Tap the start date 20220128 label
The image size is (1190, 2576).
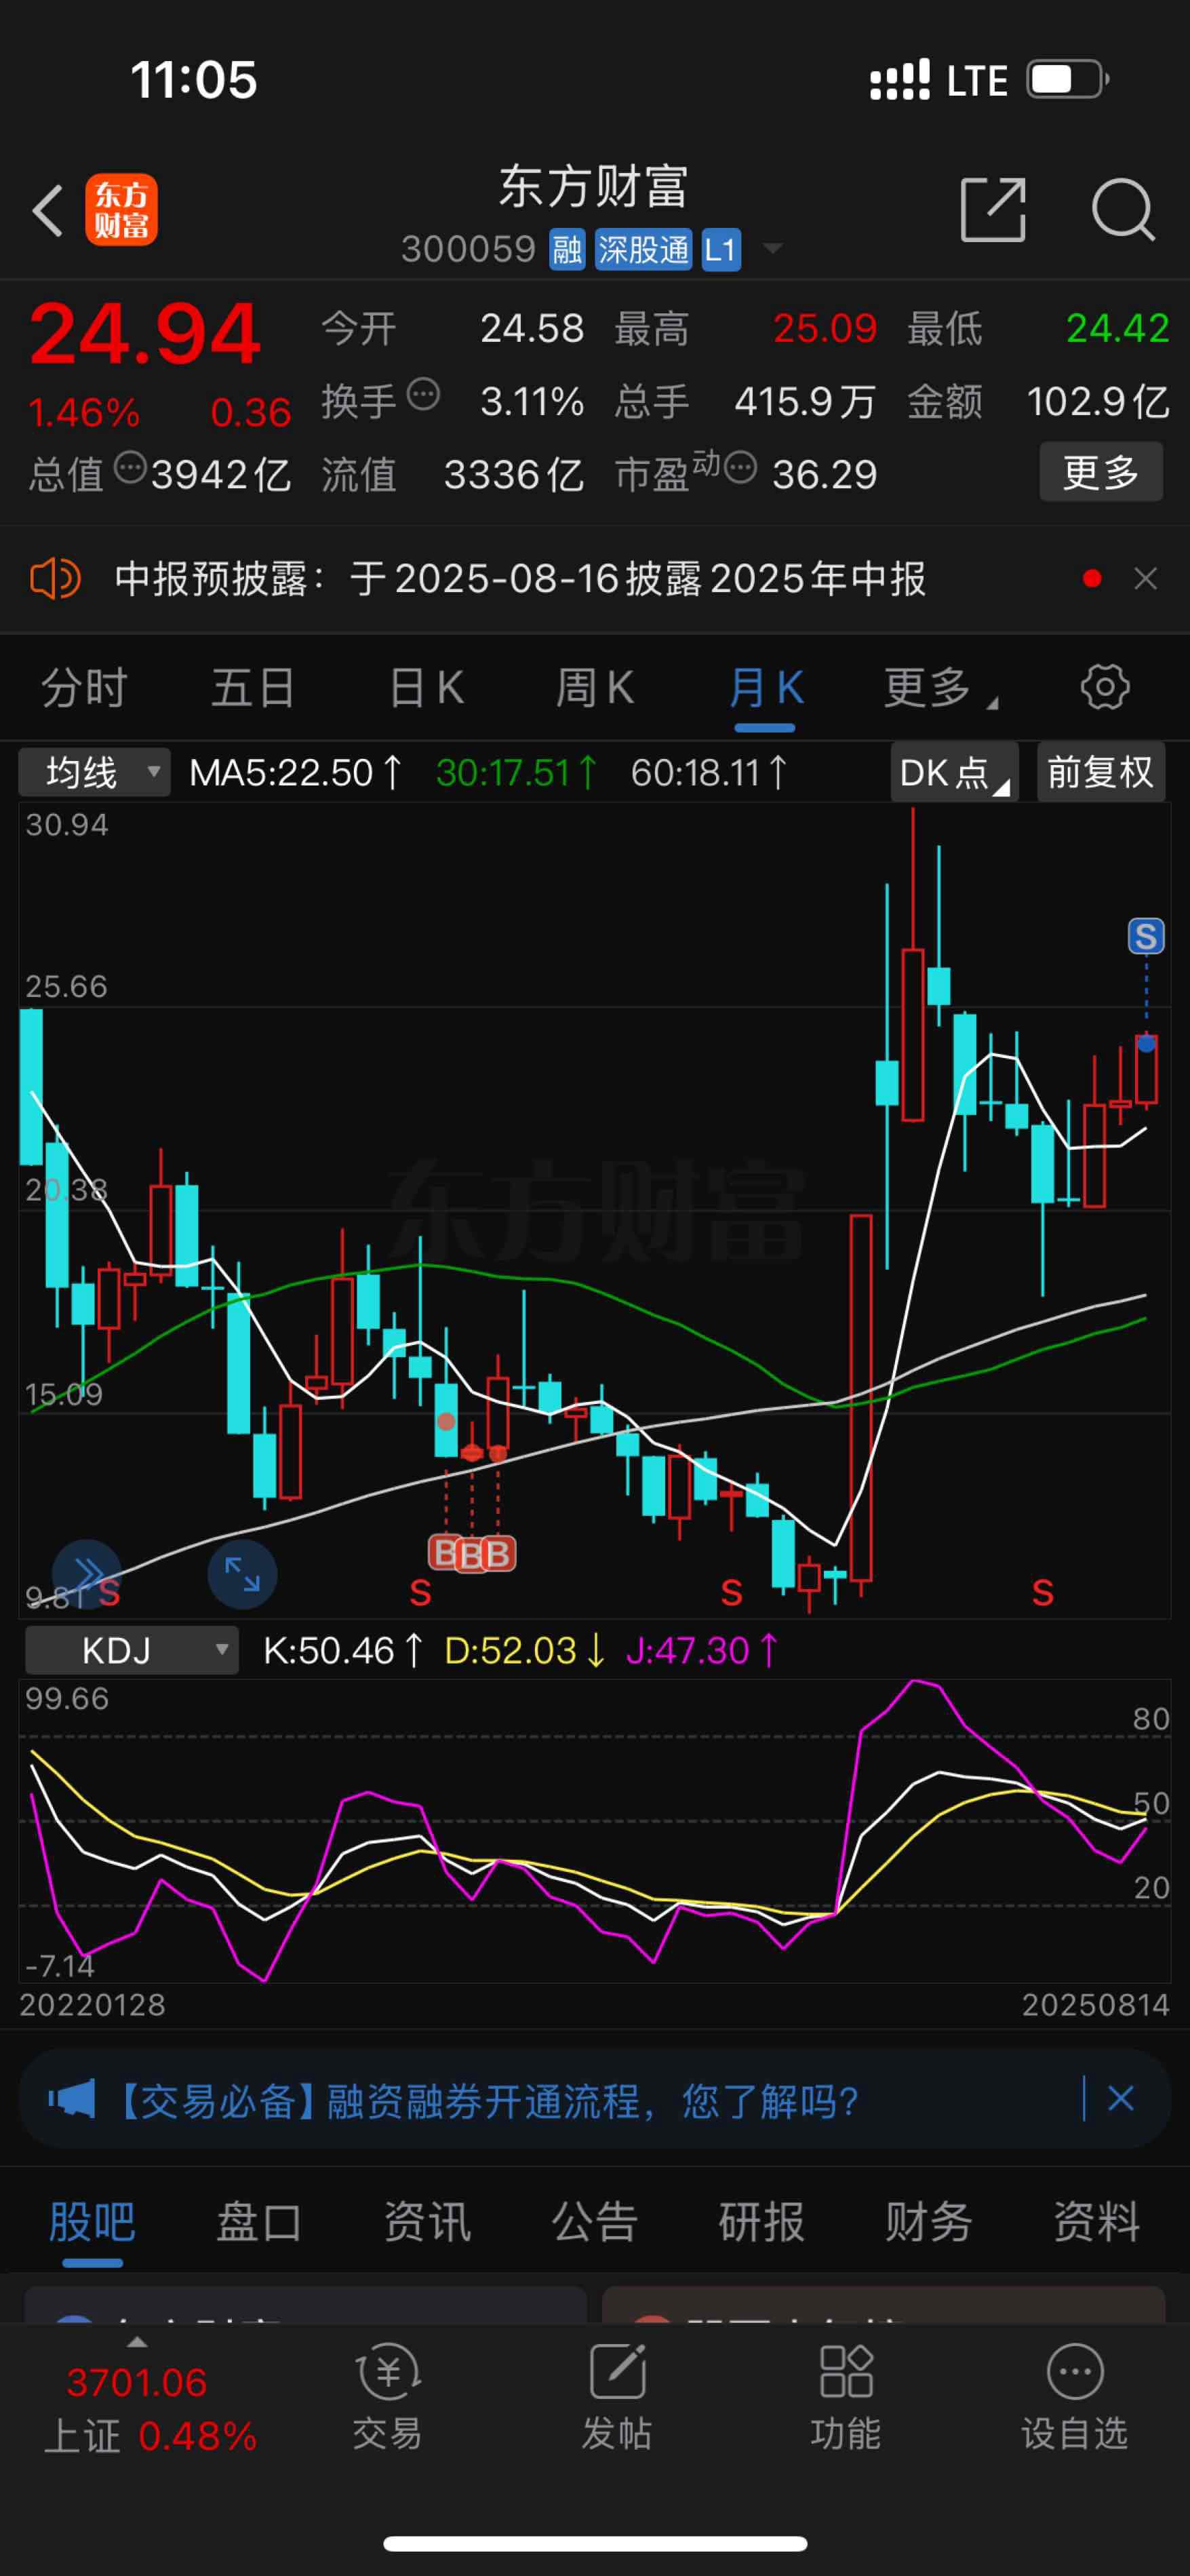(x=92, y=2005)
